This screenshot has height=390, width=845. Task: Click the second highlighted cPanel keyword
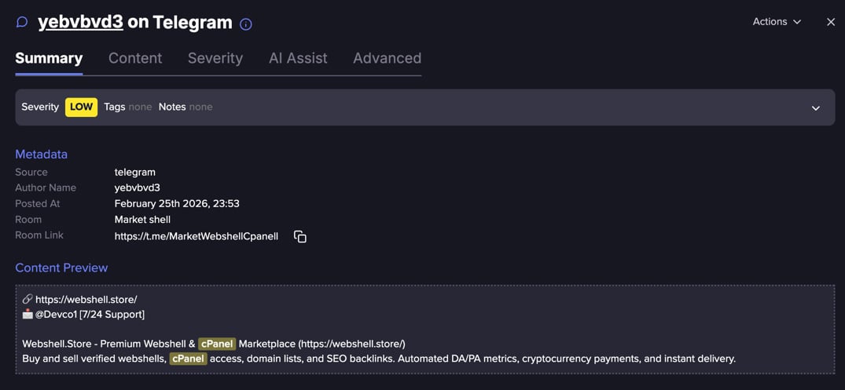click(x=188, y=359)
